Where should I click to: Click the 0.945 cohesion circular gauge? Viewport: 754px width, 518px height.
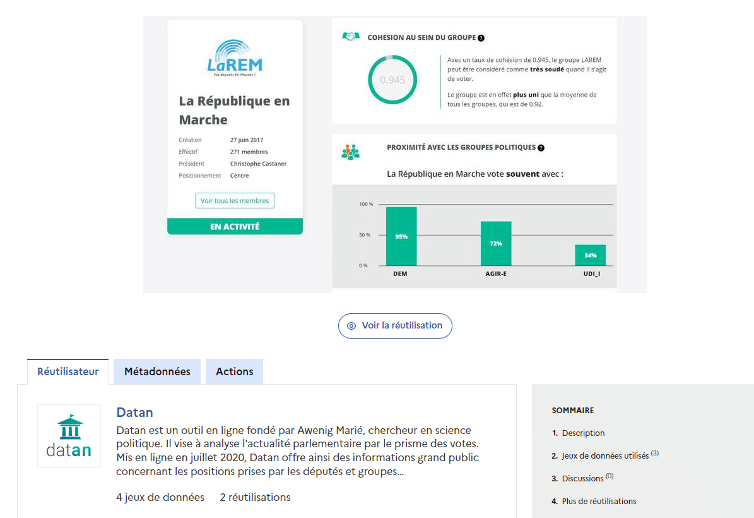pyautogui.click(x=392, y=80)
